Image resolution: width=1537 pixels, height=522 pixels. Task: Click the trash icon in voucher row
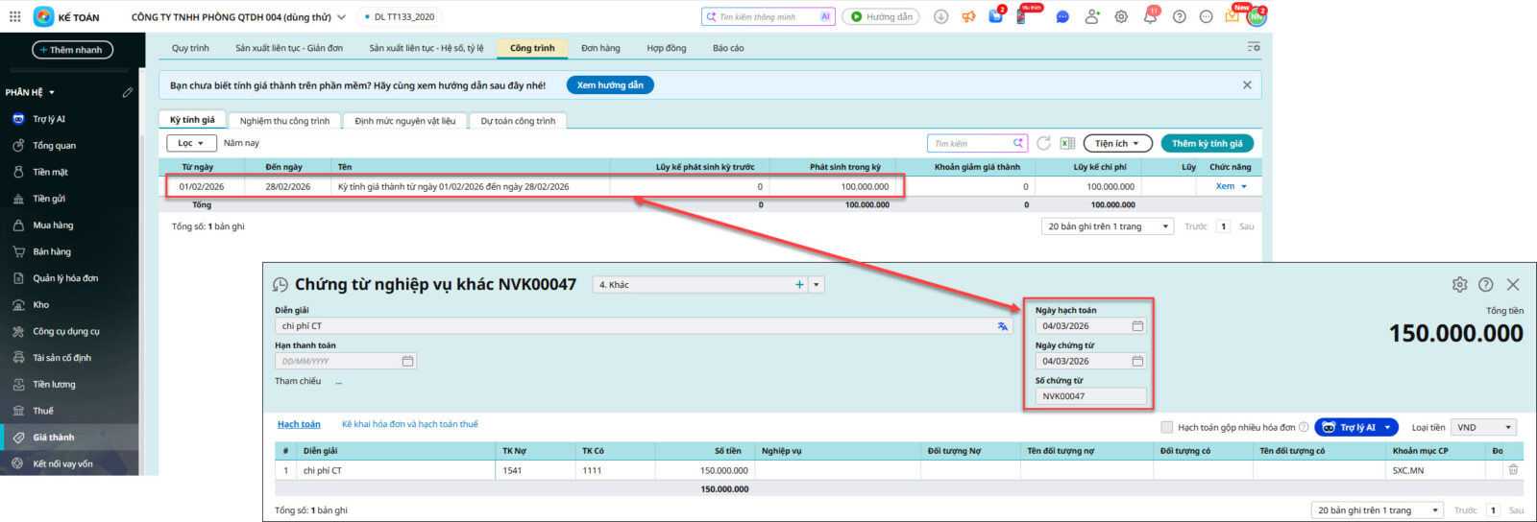pyautogui.click(x=1513, y=470)
